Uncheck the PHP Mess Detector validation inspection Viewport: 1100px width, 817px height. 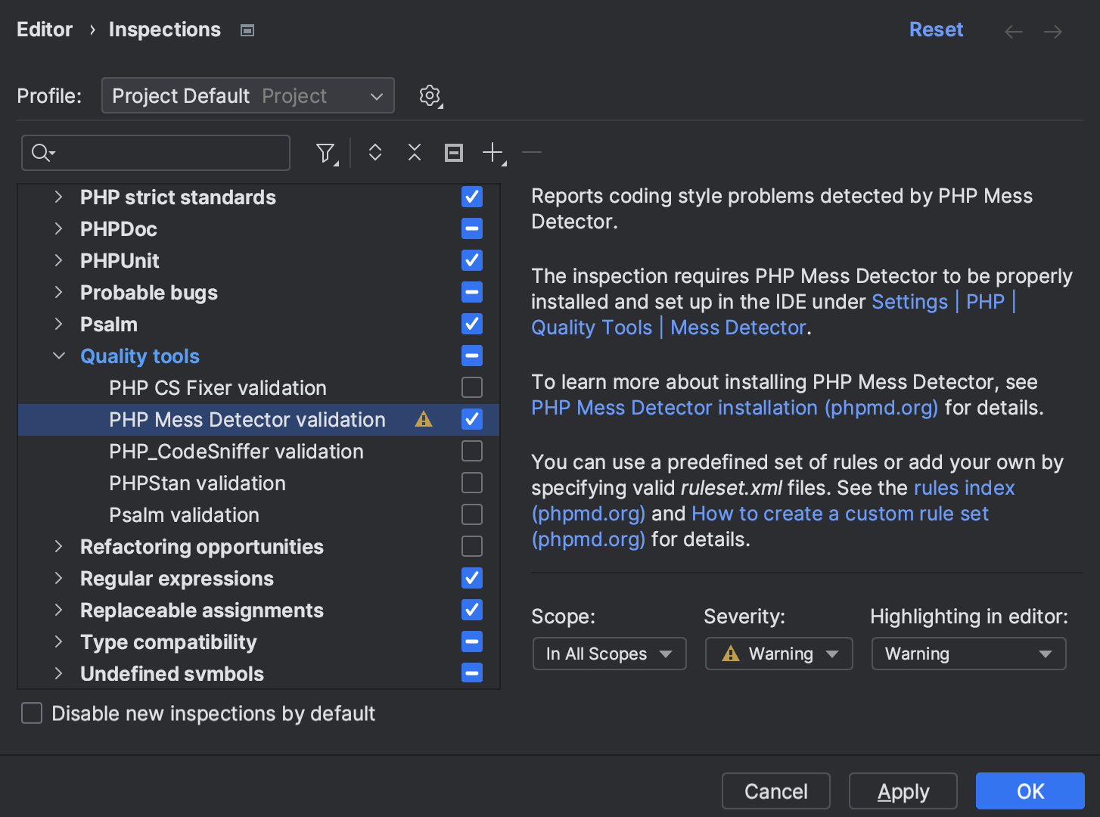[x=471, y=419]
